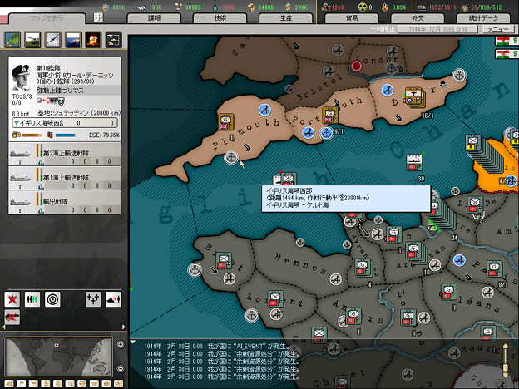519x389 pixels.
Task: Click the energy resource lightning icon
Action: (x=106, y=7)
